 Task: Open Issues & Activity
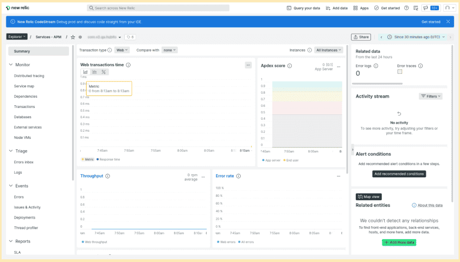click(x=27, y=207)
